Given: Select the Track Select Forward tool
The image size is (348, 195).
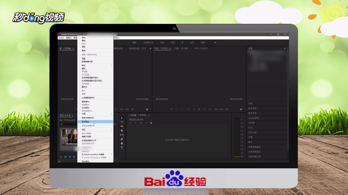Looking at the screenshot, I should pos(122,122).
